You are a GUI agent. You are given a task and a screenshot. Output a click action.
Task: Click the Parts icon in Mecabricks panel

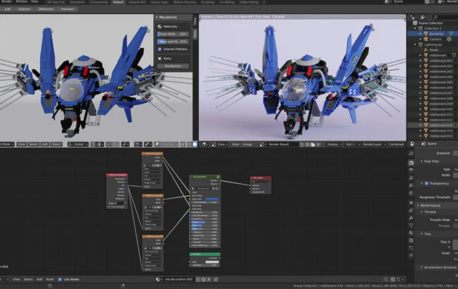[160, 58]
